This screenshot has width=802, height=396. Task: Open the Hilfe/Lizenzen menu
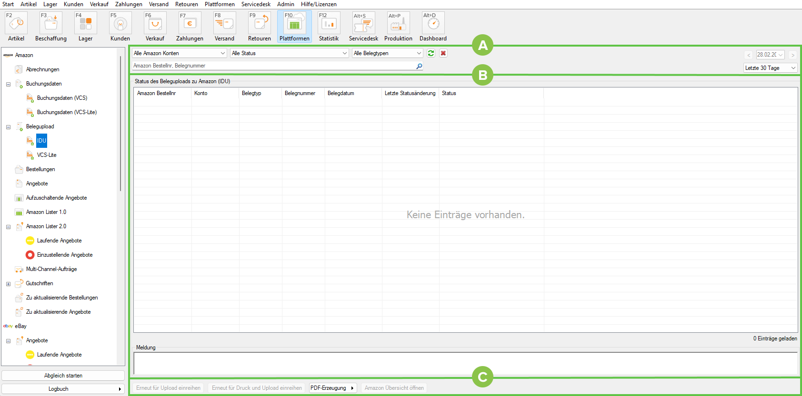[319, 4]
